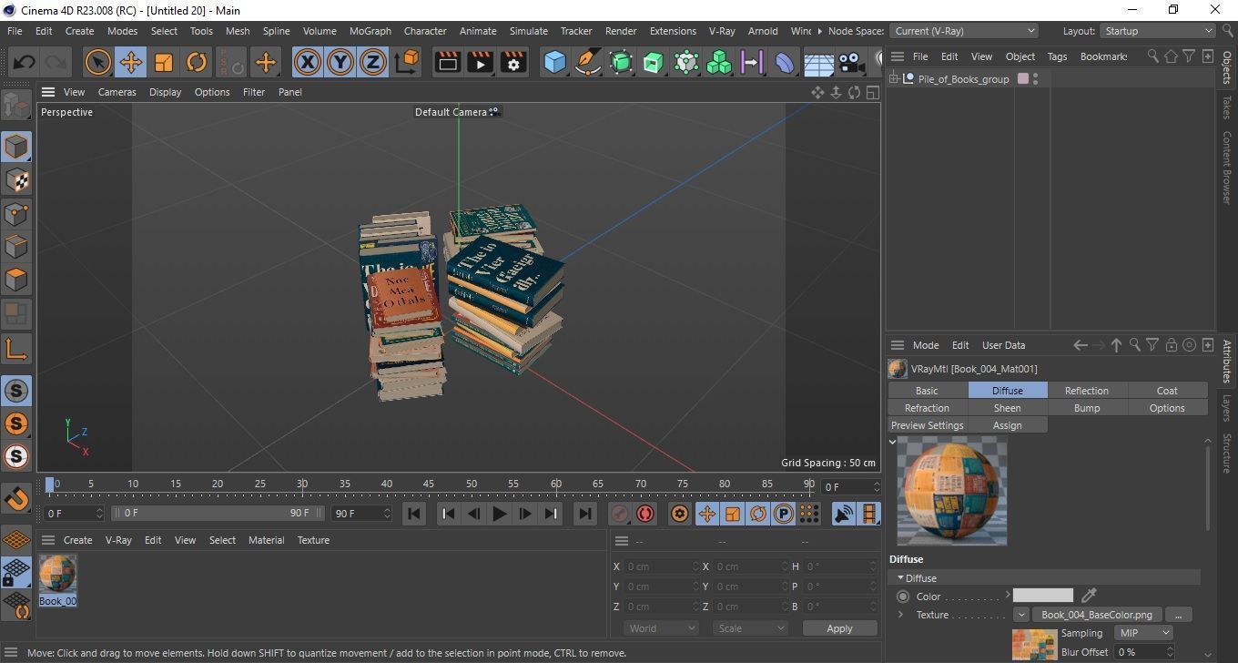Open the Refraction tab
This screenshot has height=663, width=1238.
[x=927, y=408]
